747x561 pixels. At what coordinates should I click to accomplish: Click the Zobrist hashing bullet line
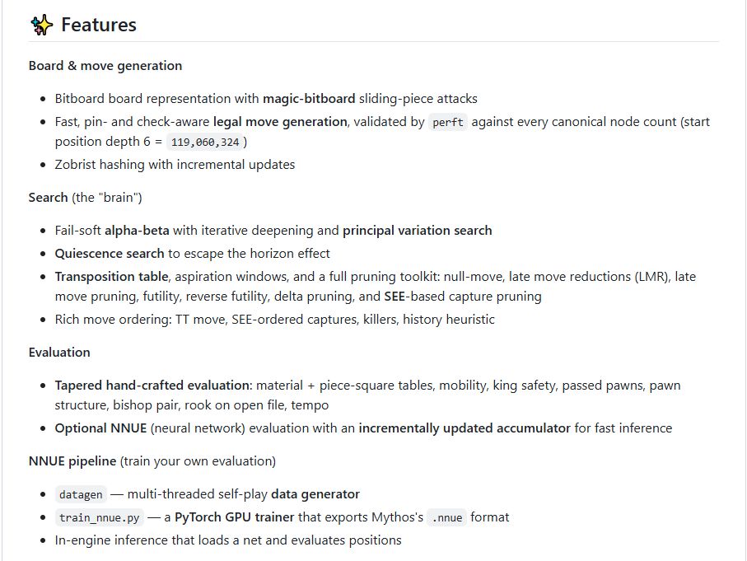175,165
